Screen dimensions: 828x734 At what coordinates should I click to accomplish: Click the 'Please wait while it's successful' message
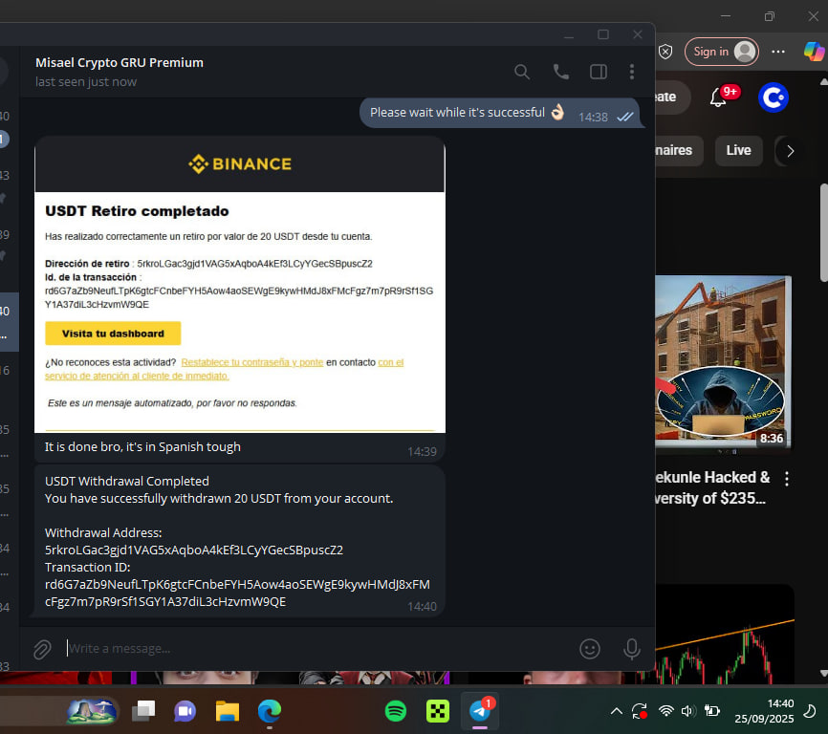(457, 113)
